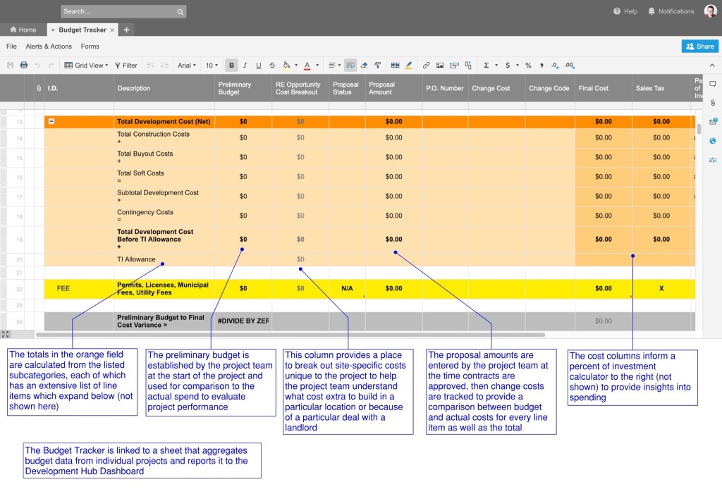Insert a hyperlink using link icon
Screen dimensions: 722x501
pos(426,66)
